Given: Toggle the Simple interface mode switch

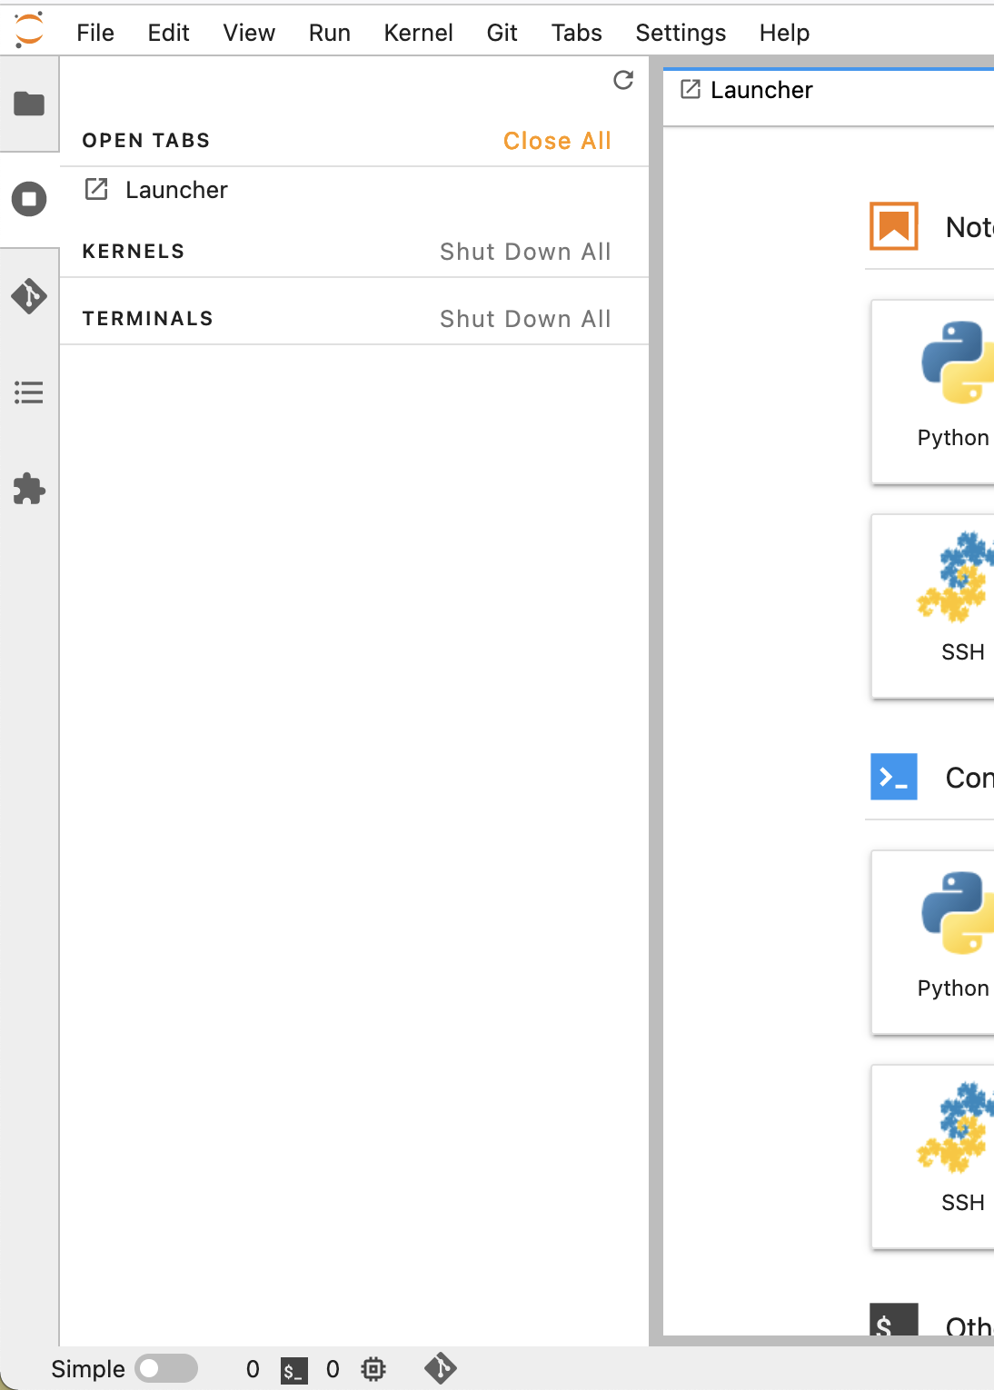Looking at the screenshot, I should [x=166, y=1368].
